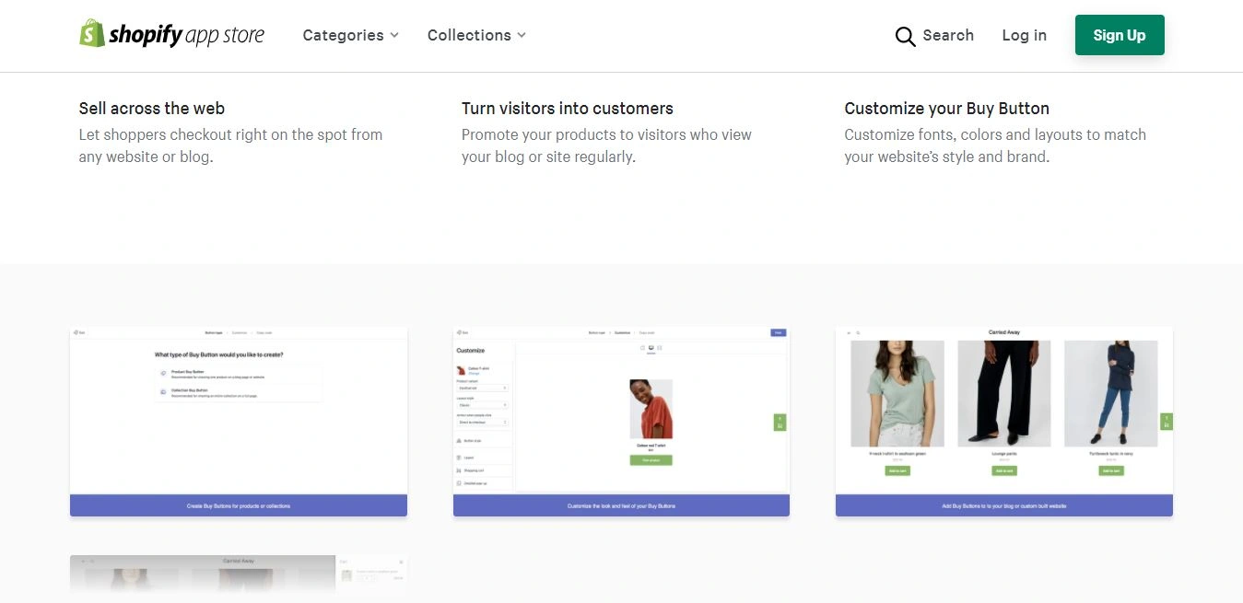The image size is (1243, 603).
Task: Select the 'Sell across the web' heading
Action: tap(152, 109)
